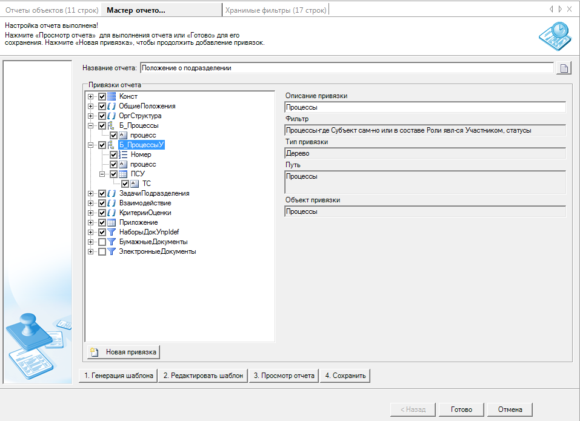Click the table icon beside ПСУ

pos(123,174)
